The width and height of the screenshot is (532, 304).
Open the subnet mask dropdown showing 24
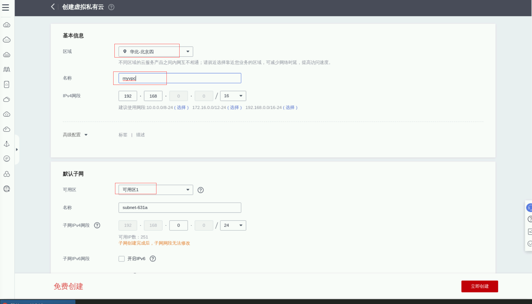tap(233, 225)
